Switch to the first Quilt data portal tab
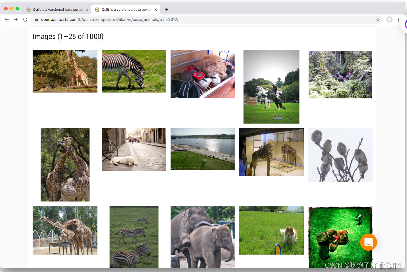 click(x=57, y=9)
